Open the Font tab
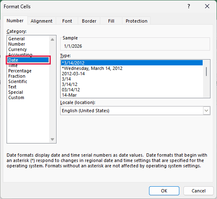This screenshot has height=199, width=217. click(x=67, y=21)
